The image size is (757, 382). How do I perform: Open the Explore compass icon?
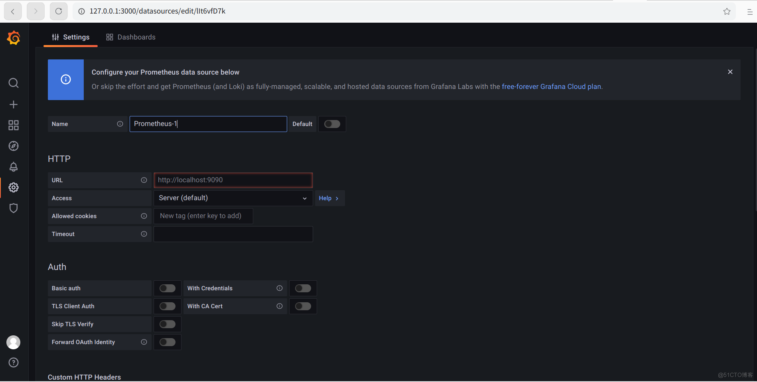[14, 146]
